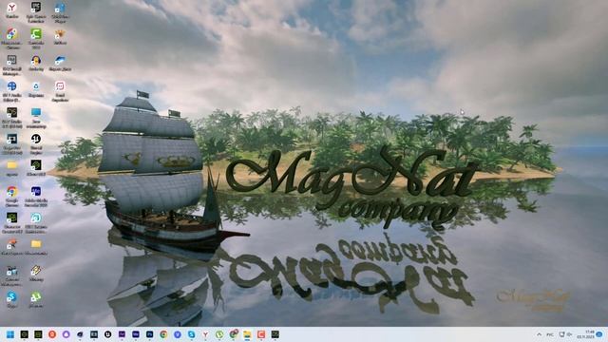Open the Windows Start menu
The width and height of the screenshot is (608, 342).
click(x=10, y=334)
